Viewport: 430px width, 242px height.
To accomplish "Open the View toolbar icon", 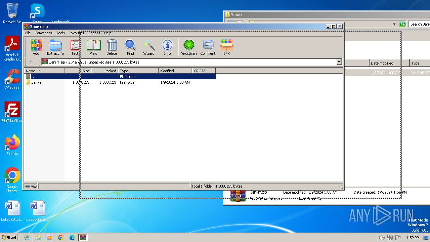I will click(x=93, y=47).
